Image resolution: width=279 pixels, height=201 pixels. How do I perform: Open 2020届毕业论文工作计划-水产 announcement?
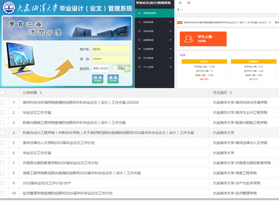[x=46, y=183]
